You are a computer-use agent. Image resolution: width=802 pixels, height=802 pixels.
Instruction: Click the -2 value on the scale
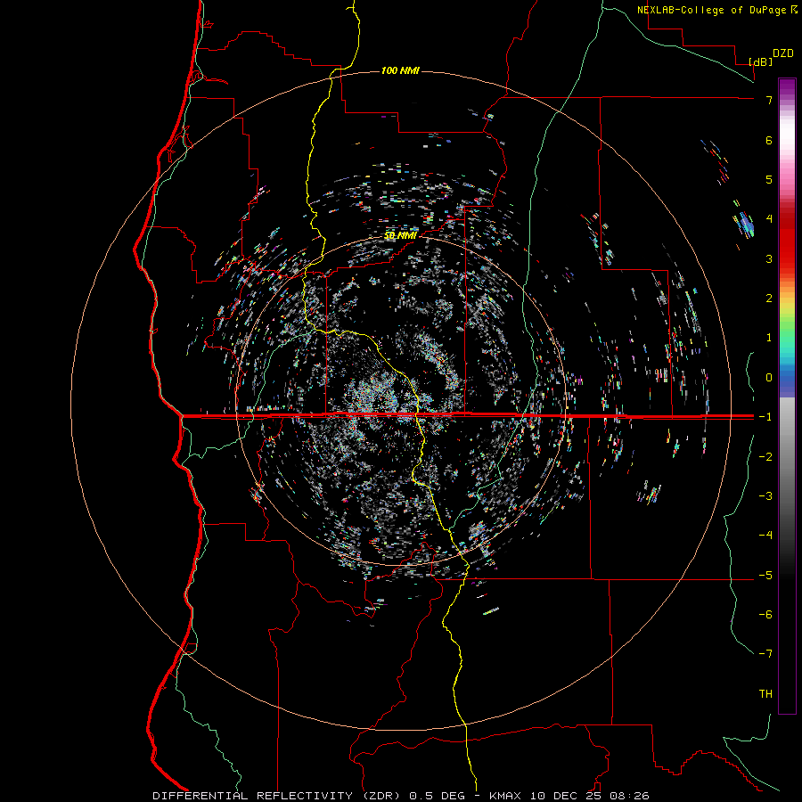pos(765,456)
